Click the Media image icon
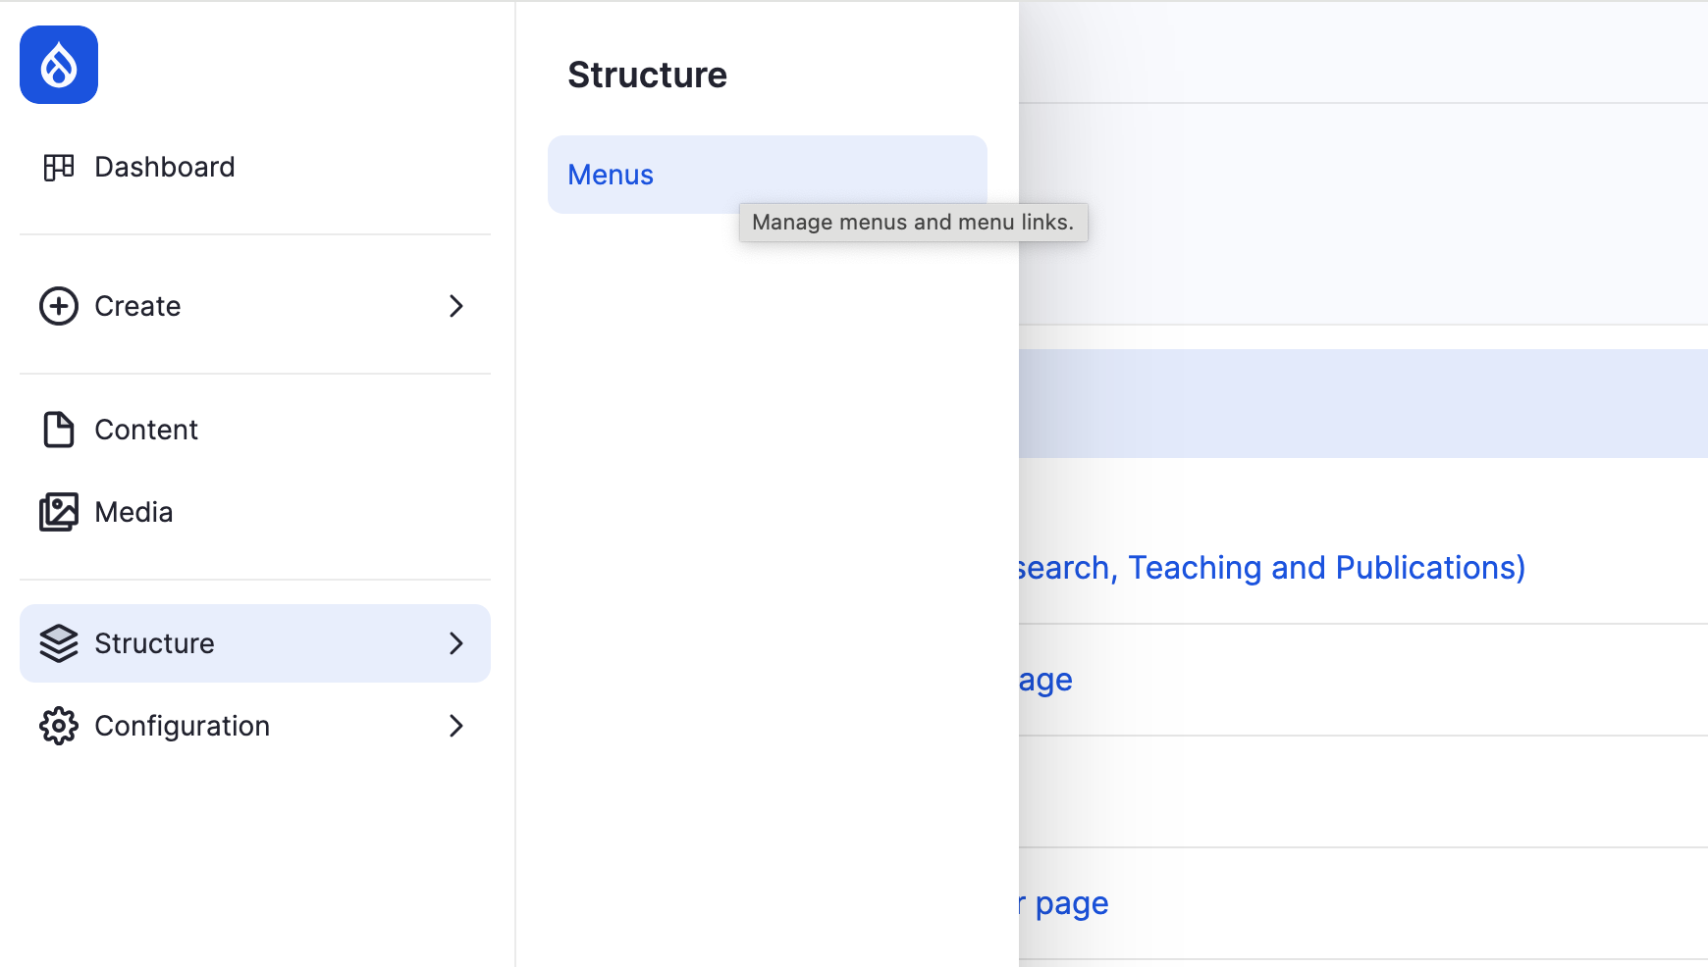The width and height of the screenshot is (1708, 967). (x=59, y=512)
